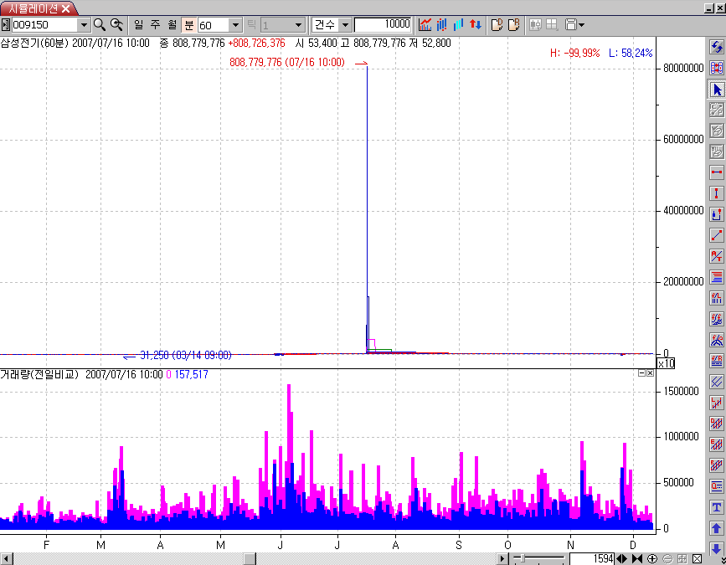This screenshot has height=565, width=726.
Task: Switch chart period to 주 (weekly)
Action: coord(155,25)
